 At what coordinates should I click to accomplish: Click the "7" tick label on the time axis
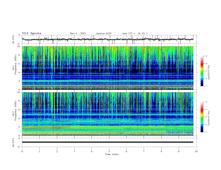click(144, 151)
